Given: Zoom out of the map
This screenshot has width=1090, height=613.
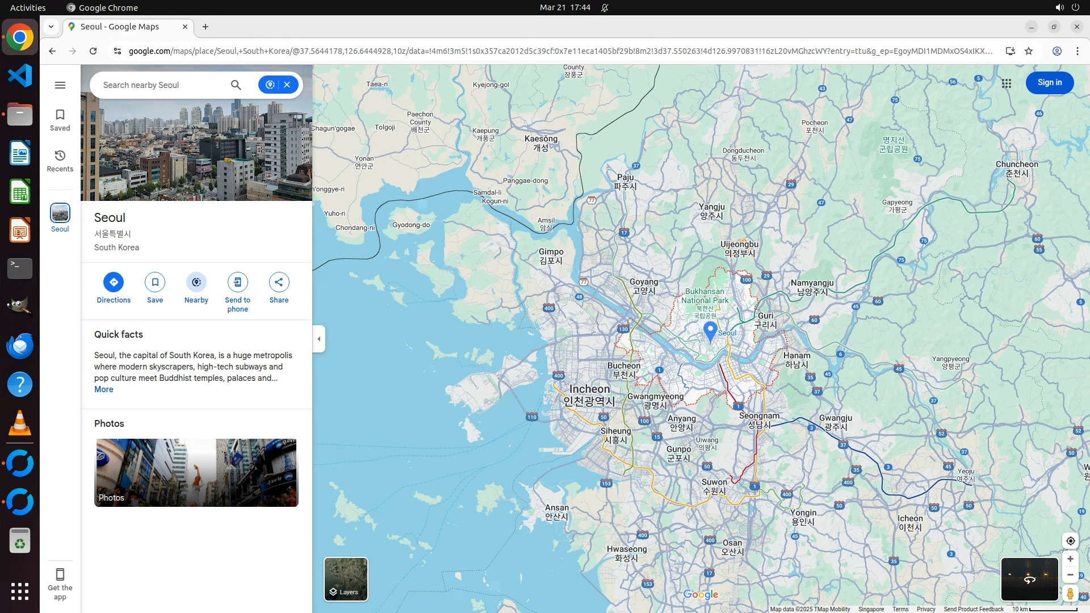Looking at the screenshot, I should coord(1070,575).
